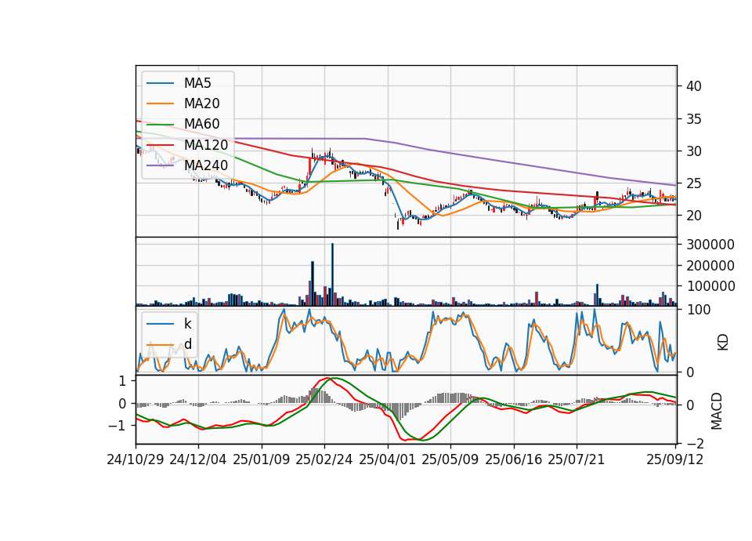Screen dimensions: 752x541
Task: Click the orange MA20 legend line swatch
Action: (160, 103)
